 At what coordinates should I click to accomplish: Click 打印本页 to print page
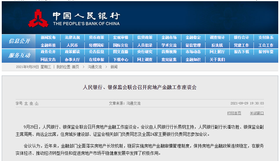pos(234,113)
